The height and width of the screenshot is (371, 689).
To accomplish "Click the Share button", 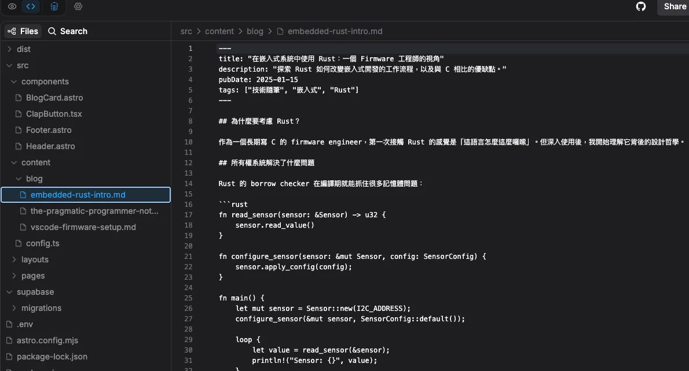I will point(675,6).
